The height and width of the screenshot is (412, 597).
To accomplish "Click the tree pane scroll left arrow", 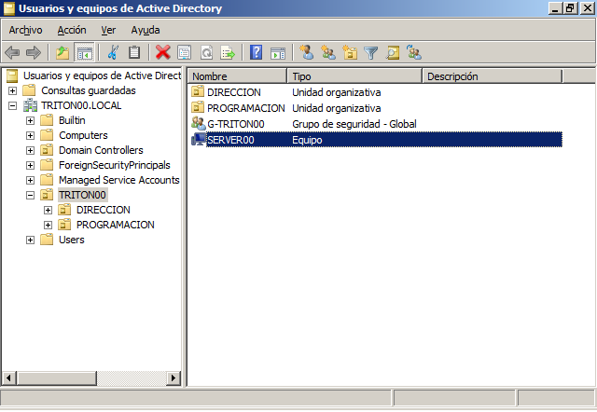I will (9, 378).
